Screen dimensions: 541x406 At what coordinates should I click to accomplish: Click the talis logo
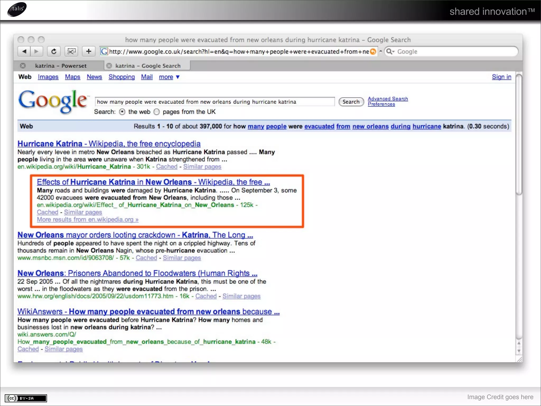pyautogui.click(x=17, y=10)
